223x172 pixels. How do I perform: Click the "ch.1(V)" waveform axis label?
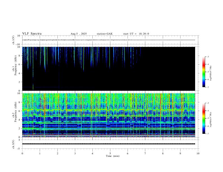(x=14, y=40)
